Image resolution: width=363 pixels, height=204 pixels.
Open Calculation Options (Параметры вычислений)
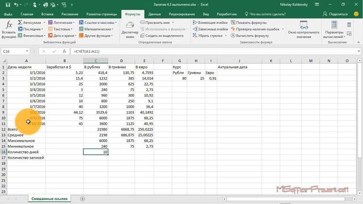(x=334, y=29)
